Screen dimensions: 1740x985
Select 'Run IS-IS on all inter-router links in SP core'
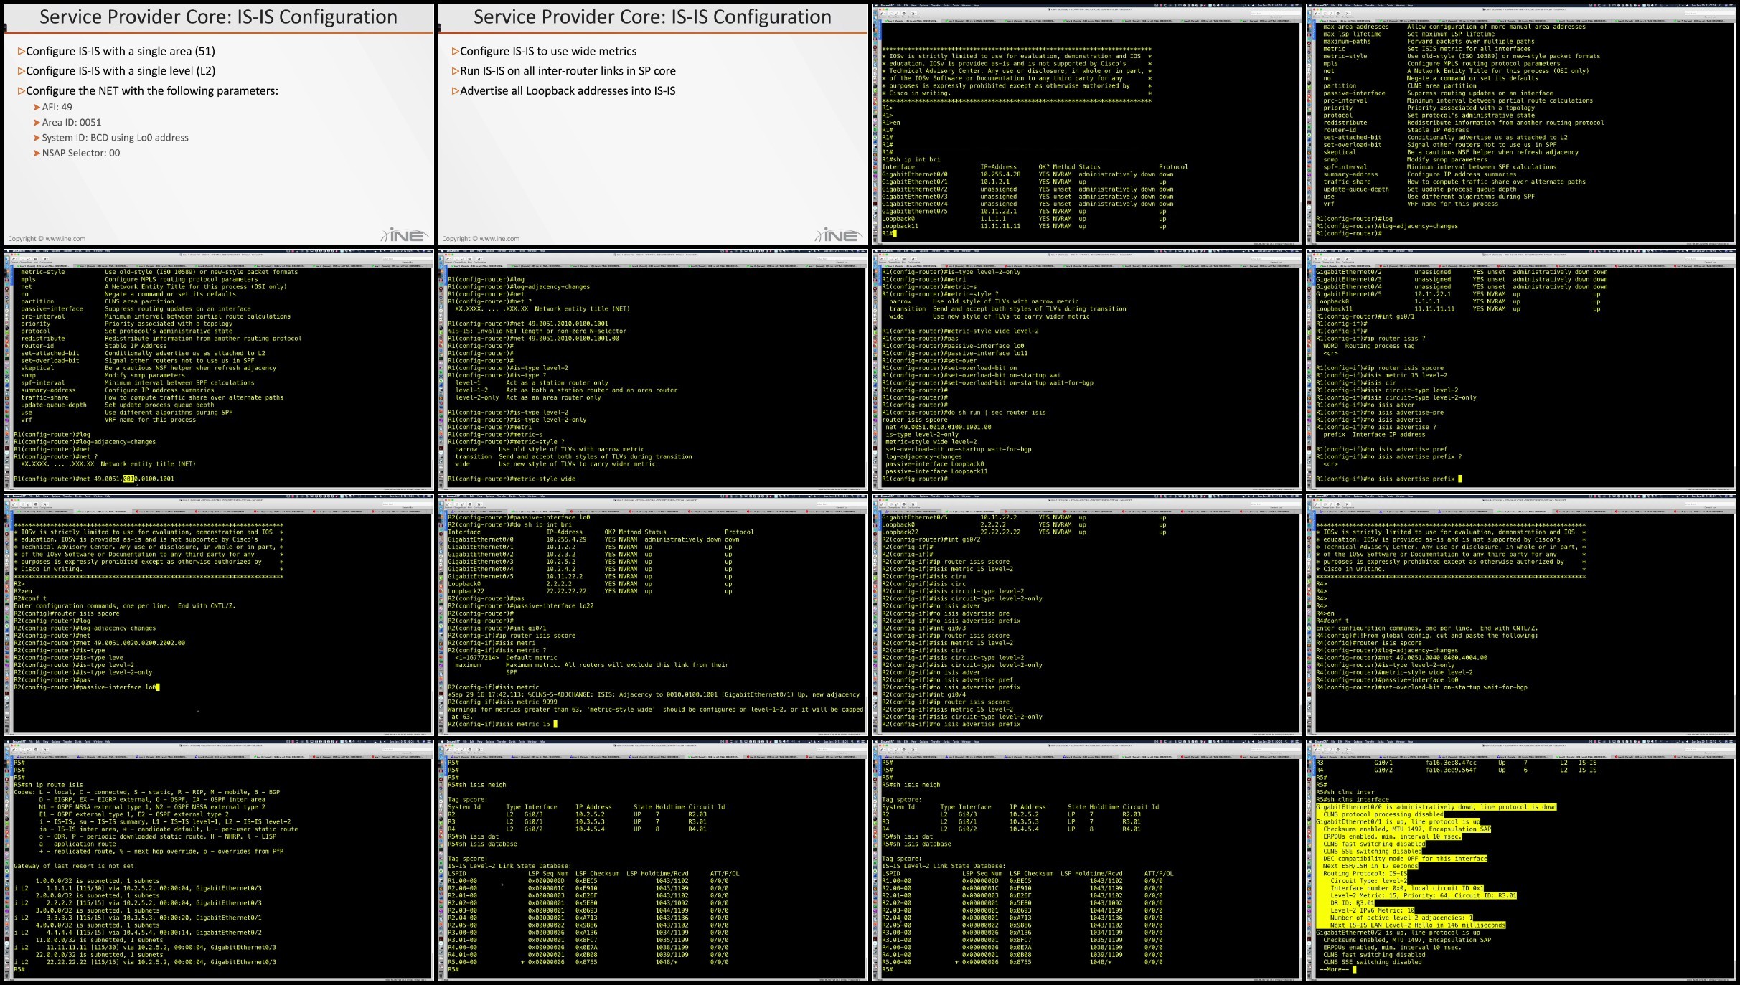click(x=568, y=71)
